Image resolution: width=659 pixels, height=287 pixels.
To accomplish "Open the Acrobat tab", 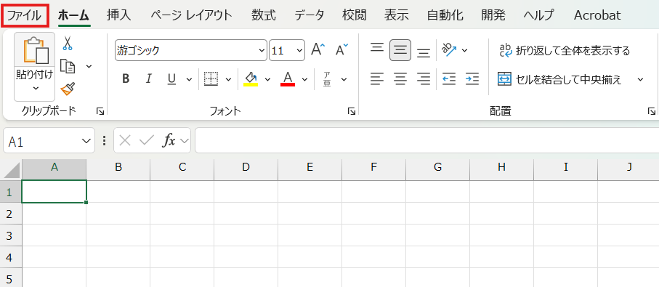I will point(597,15).
